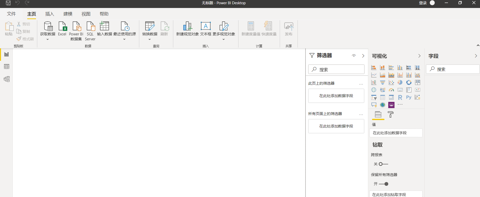Open options ellipsis for 此页上的筛选器
Viewport: 480px width, 197px height.
click(361, 84)
